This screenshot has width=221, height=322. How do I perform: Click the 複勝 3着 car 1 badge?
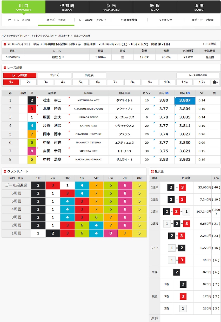[x=183, y=308]
